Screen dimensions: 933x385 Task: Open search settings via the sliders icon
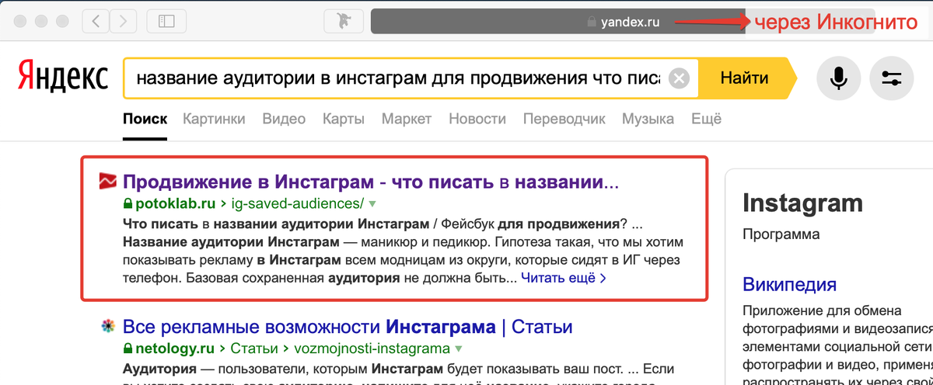pos(892,78)
